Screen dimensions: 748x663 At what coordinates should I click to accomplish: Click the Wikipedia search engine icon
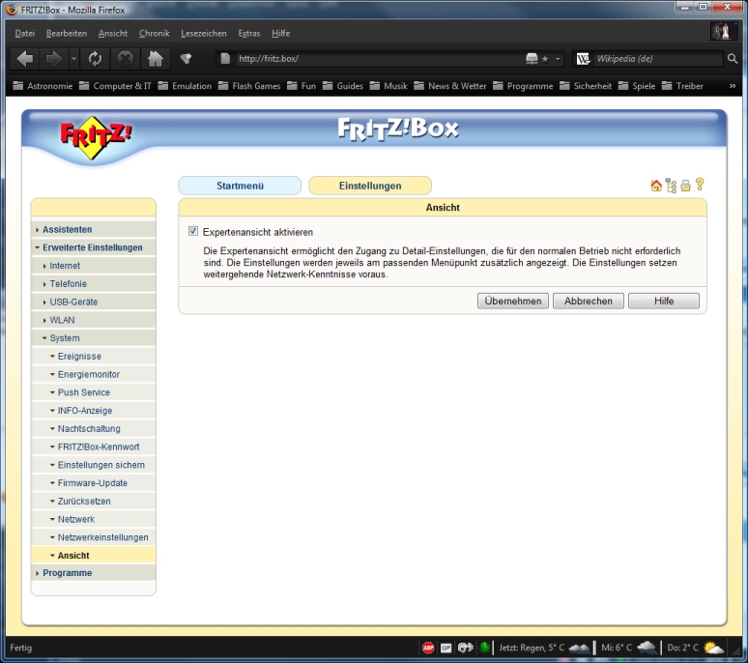[x=583, y=59]
